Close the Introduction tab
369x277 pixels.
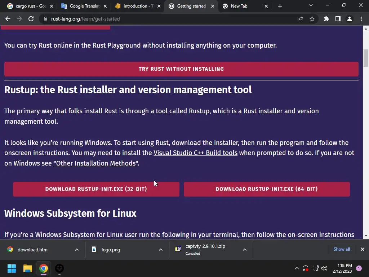[159, 6]
